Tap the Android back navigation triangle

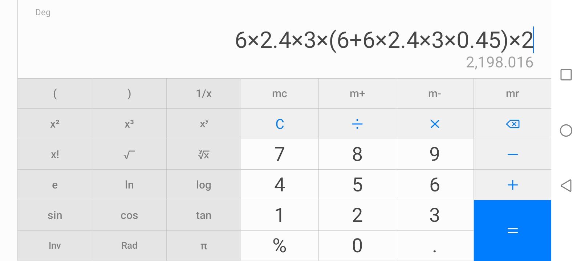pos(566,186)
